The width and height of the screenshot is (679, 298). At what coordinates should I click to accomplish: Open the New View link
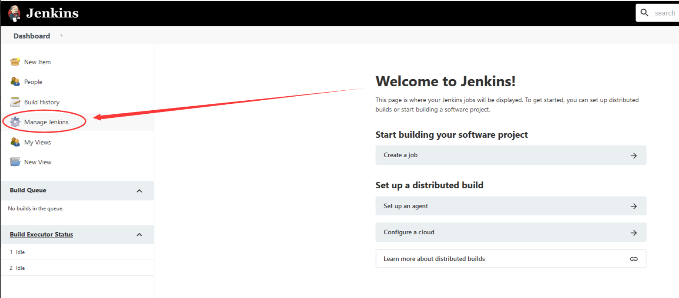click(x=38, y=162)
